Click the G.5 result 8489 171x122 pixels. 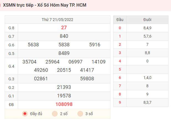(64, 53)
